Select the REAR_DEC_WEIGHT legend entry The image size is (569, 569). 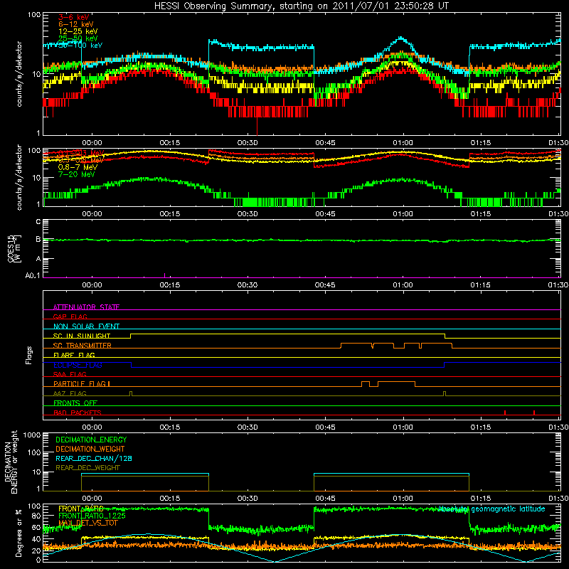click(x=87, y=468)
